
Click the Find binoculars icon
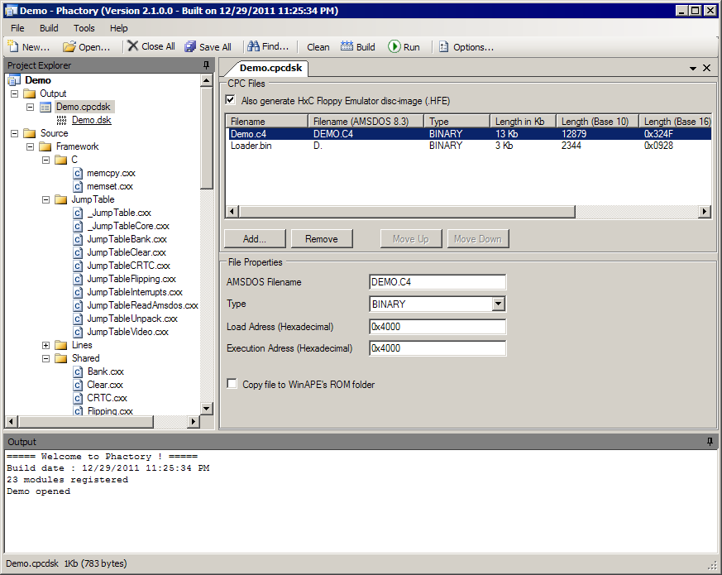[x=253, y=46]
